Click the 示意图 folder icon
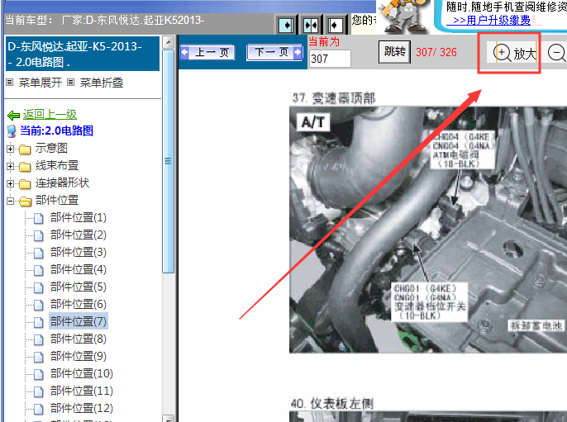Viewport: 567px width, 422px height. point(25,149)
